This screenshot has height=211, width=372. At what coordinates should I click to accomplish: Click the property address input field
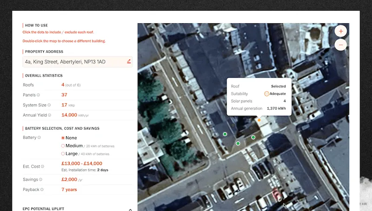(77, 62)
